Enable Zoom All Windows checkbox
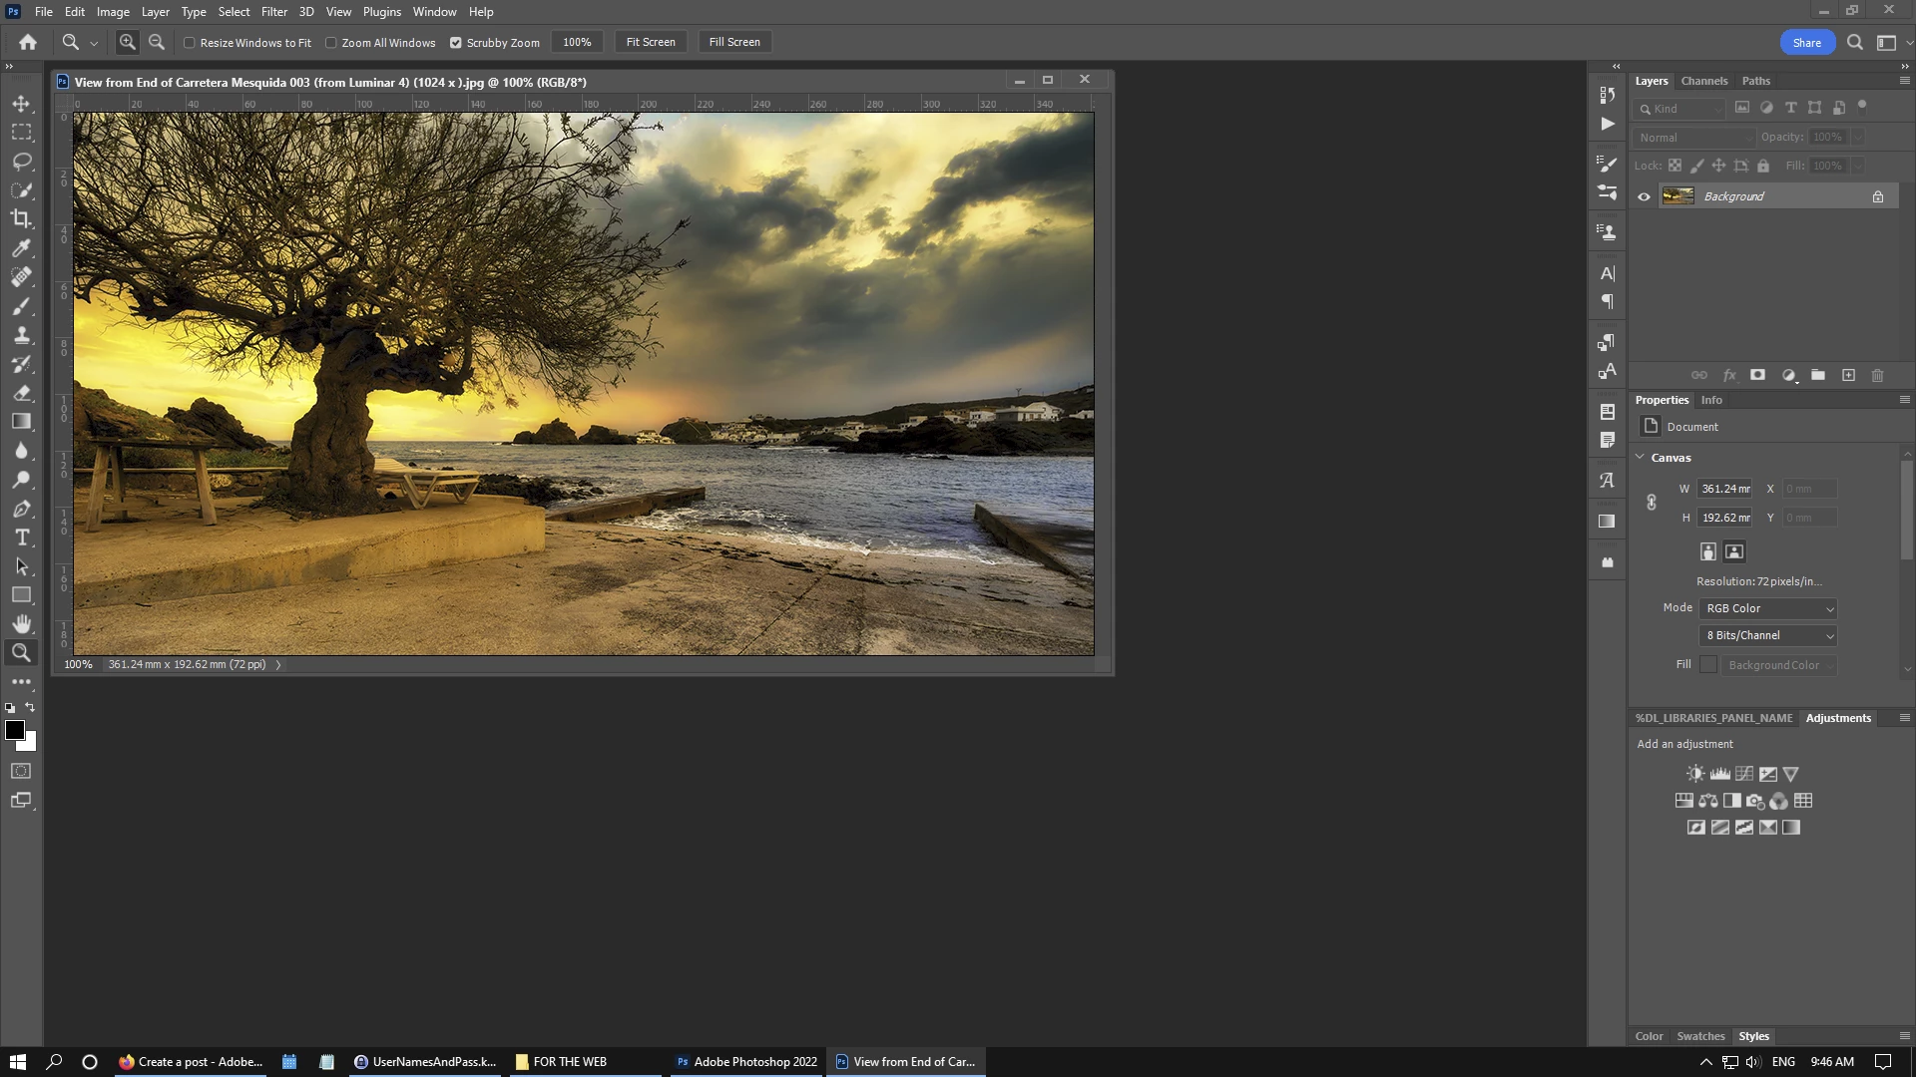Image resolution: width=1916 pixels, height=1077 pixels. click(x=331, y=43)
